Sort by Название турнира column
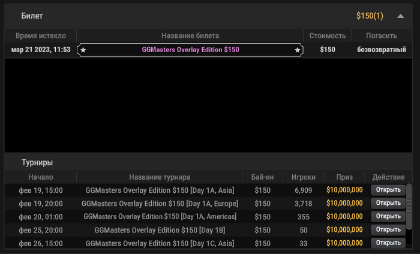The height and width of the screenshot is (254, 420). (160, 177)
